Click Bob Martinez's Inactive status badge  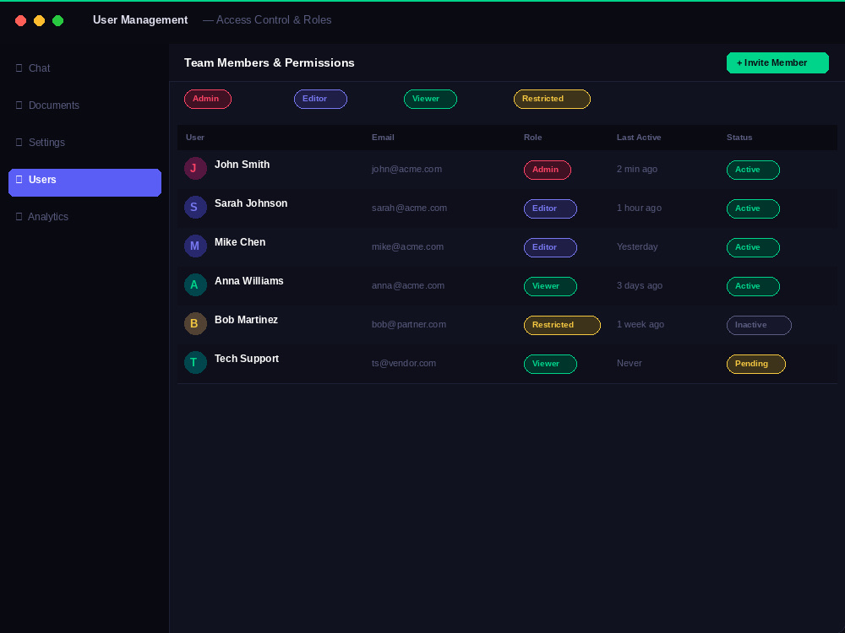click(759, 325)
